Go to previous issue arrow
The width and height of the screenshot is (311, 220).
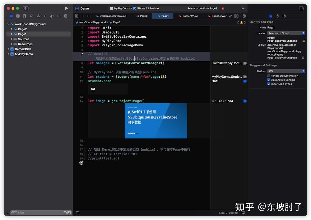(x=238, y=22)
